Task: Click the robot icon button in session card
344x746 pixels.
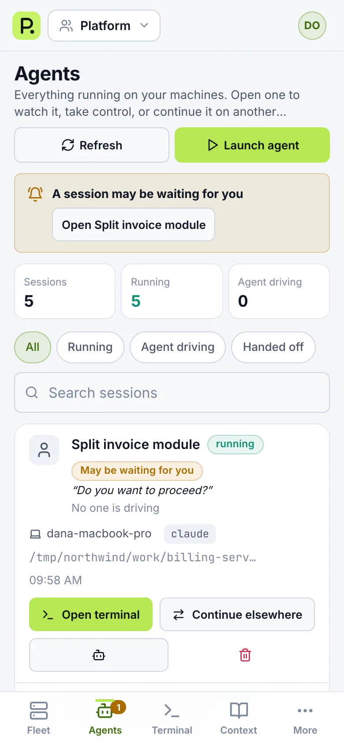Action: point(99,655)
